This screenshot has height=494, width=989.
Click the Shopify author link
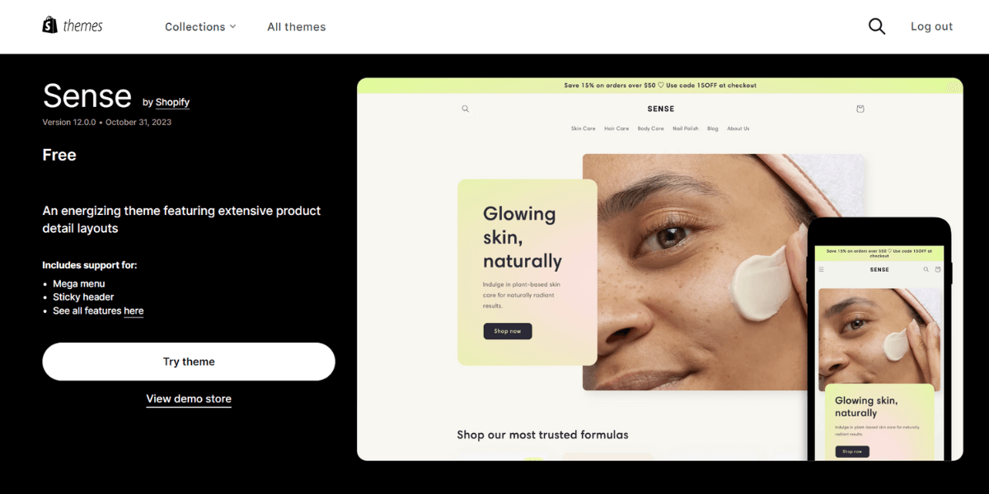click(172, 102)
